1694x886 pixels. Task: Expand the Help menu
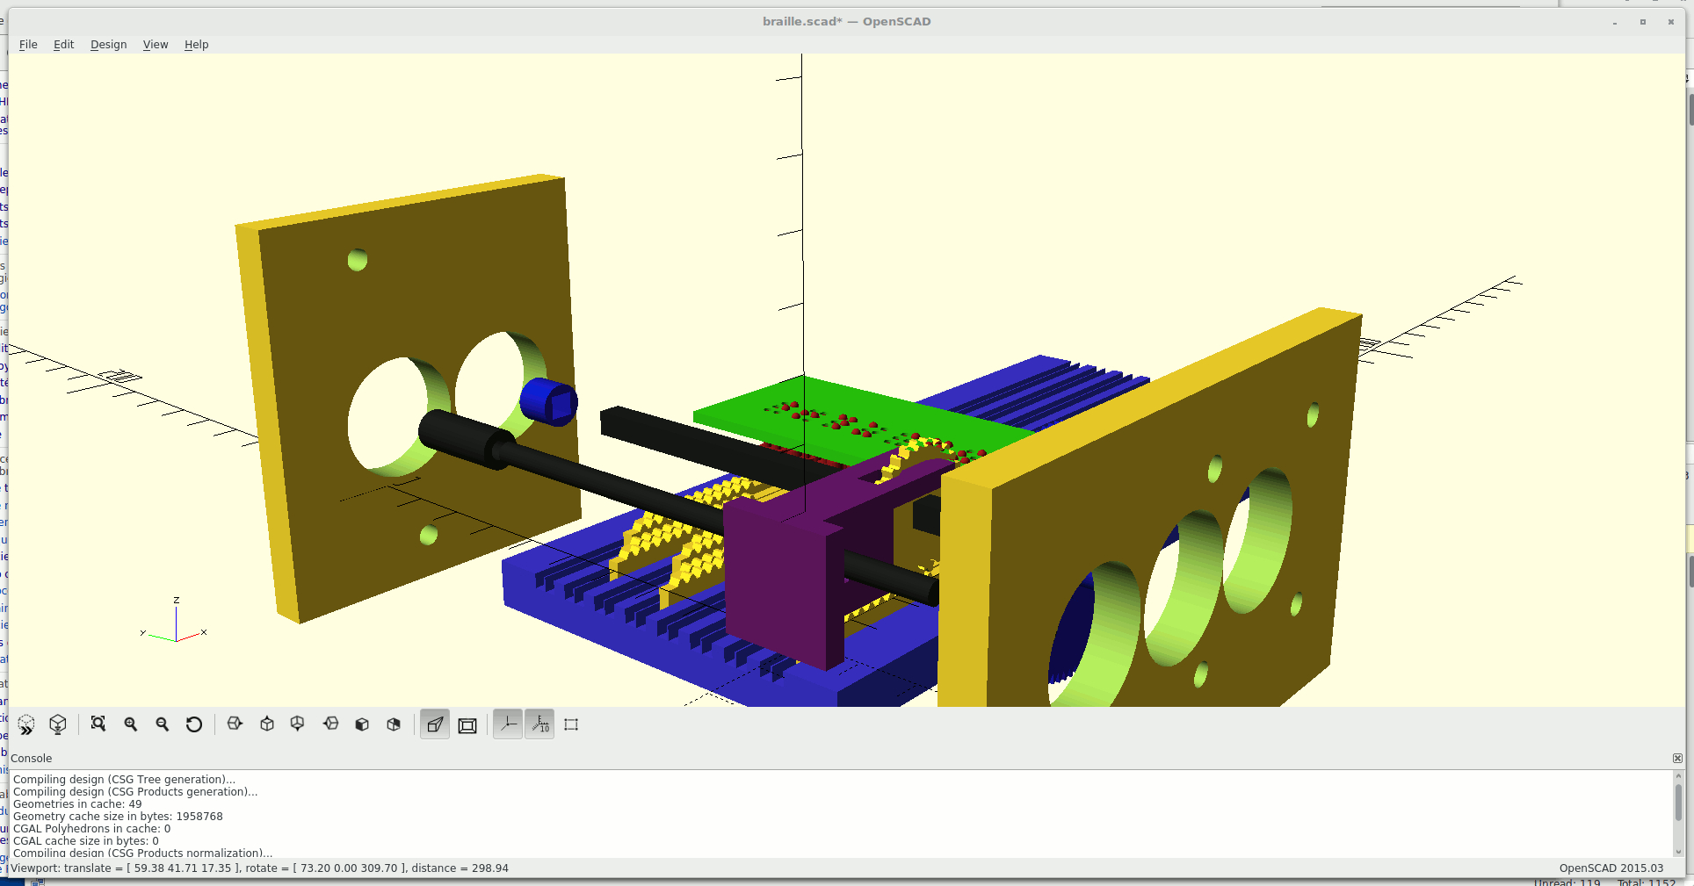196,45
